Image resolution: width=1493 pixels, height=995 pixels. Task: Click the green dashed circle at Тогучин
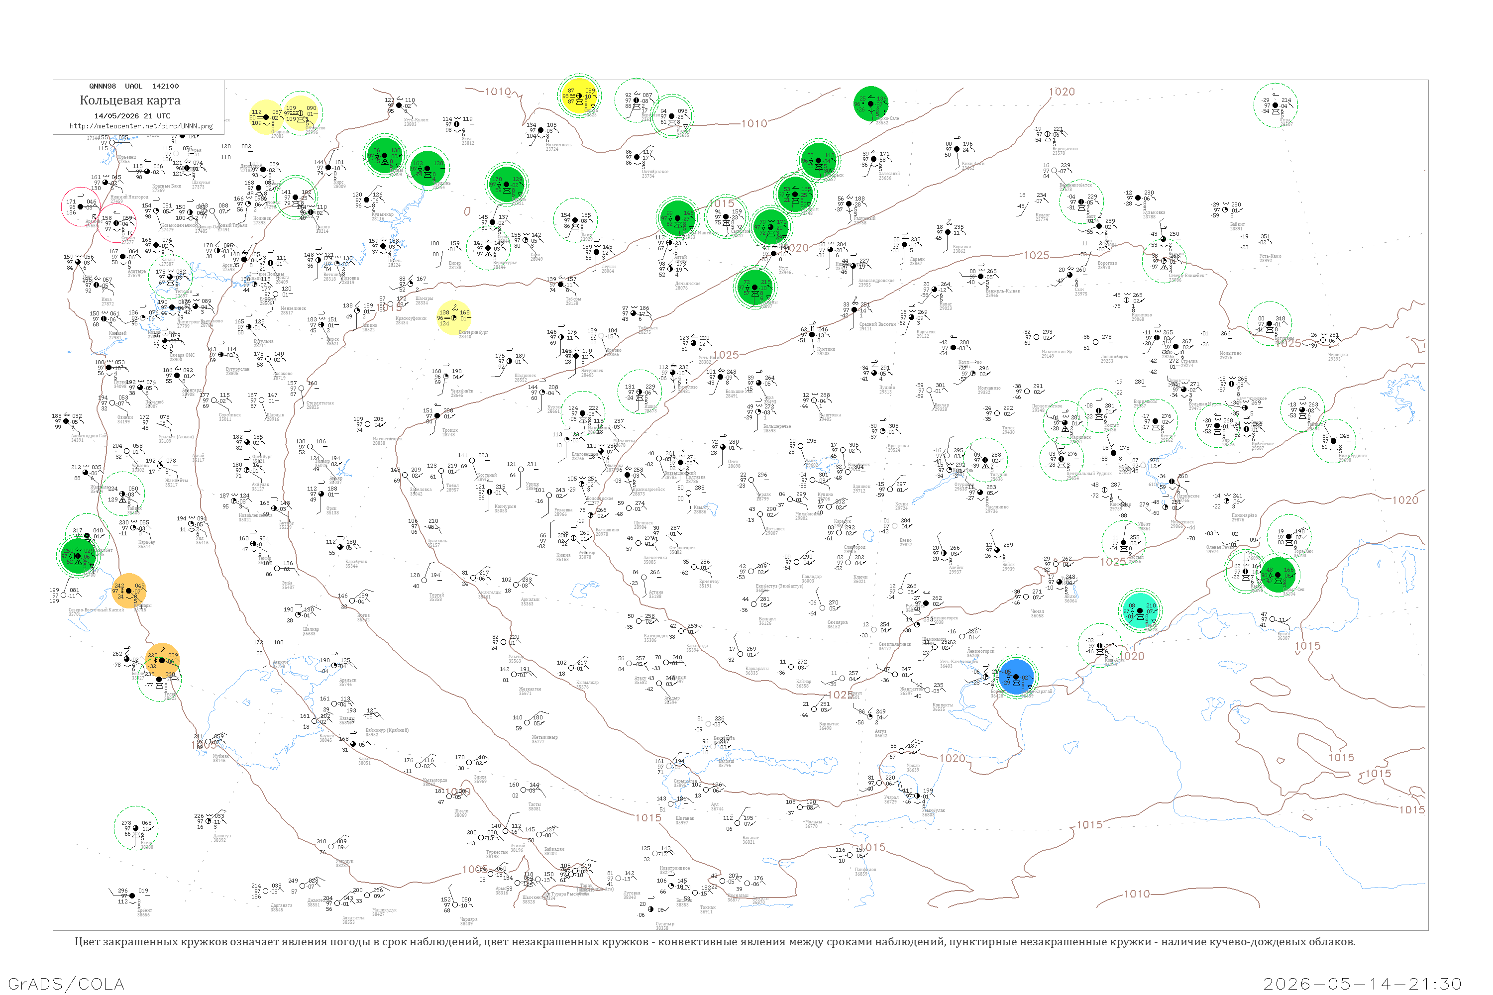(x=985, y=459)
